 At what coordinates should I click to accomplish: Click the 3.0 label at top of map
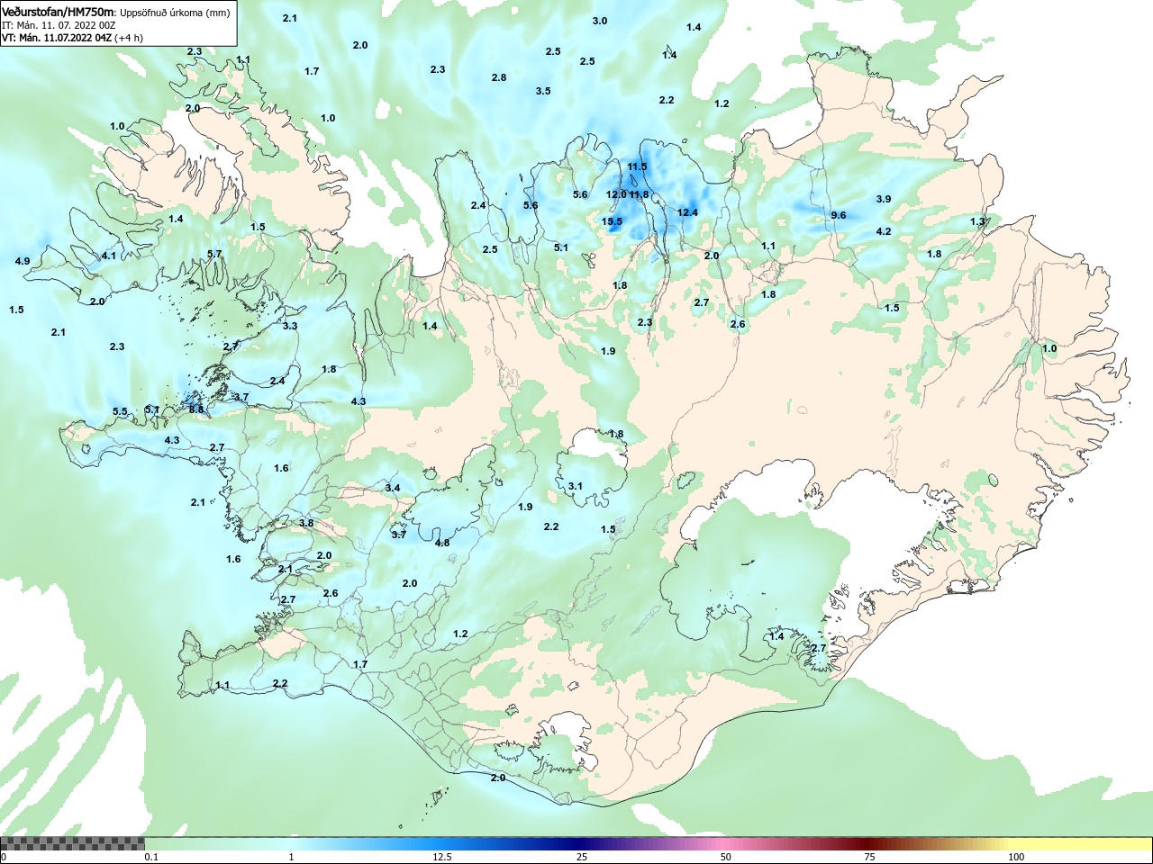coord(600,21)
